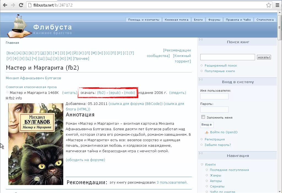Click the page vertical scrollbar thumb
The image size is (282, 193).
(x=280, y=27)
